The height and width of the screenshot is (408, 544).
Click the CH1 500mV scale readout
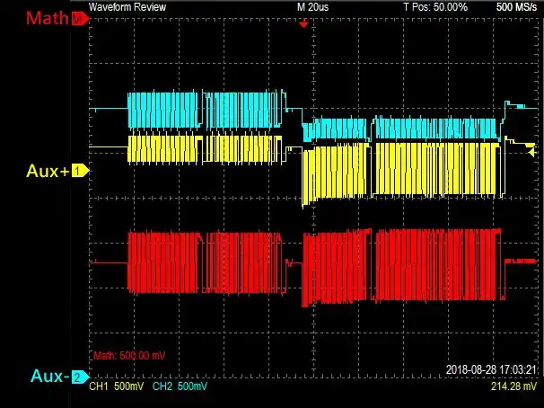point(118,386)
